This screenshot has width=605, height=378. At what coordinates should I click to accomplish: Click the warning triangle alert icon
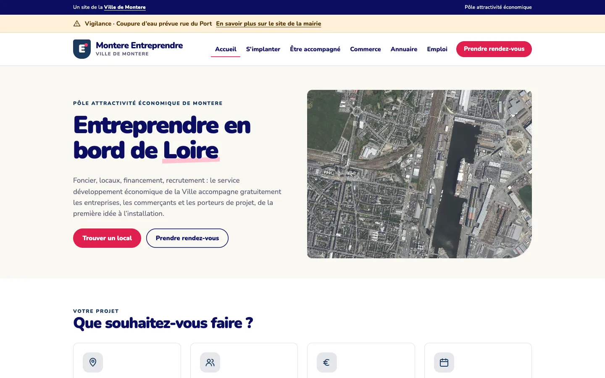pyautogui.click(x=77, y=24)
